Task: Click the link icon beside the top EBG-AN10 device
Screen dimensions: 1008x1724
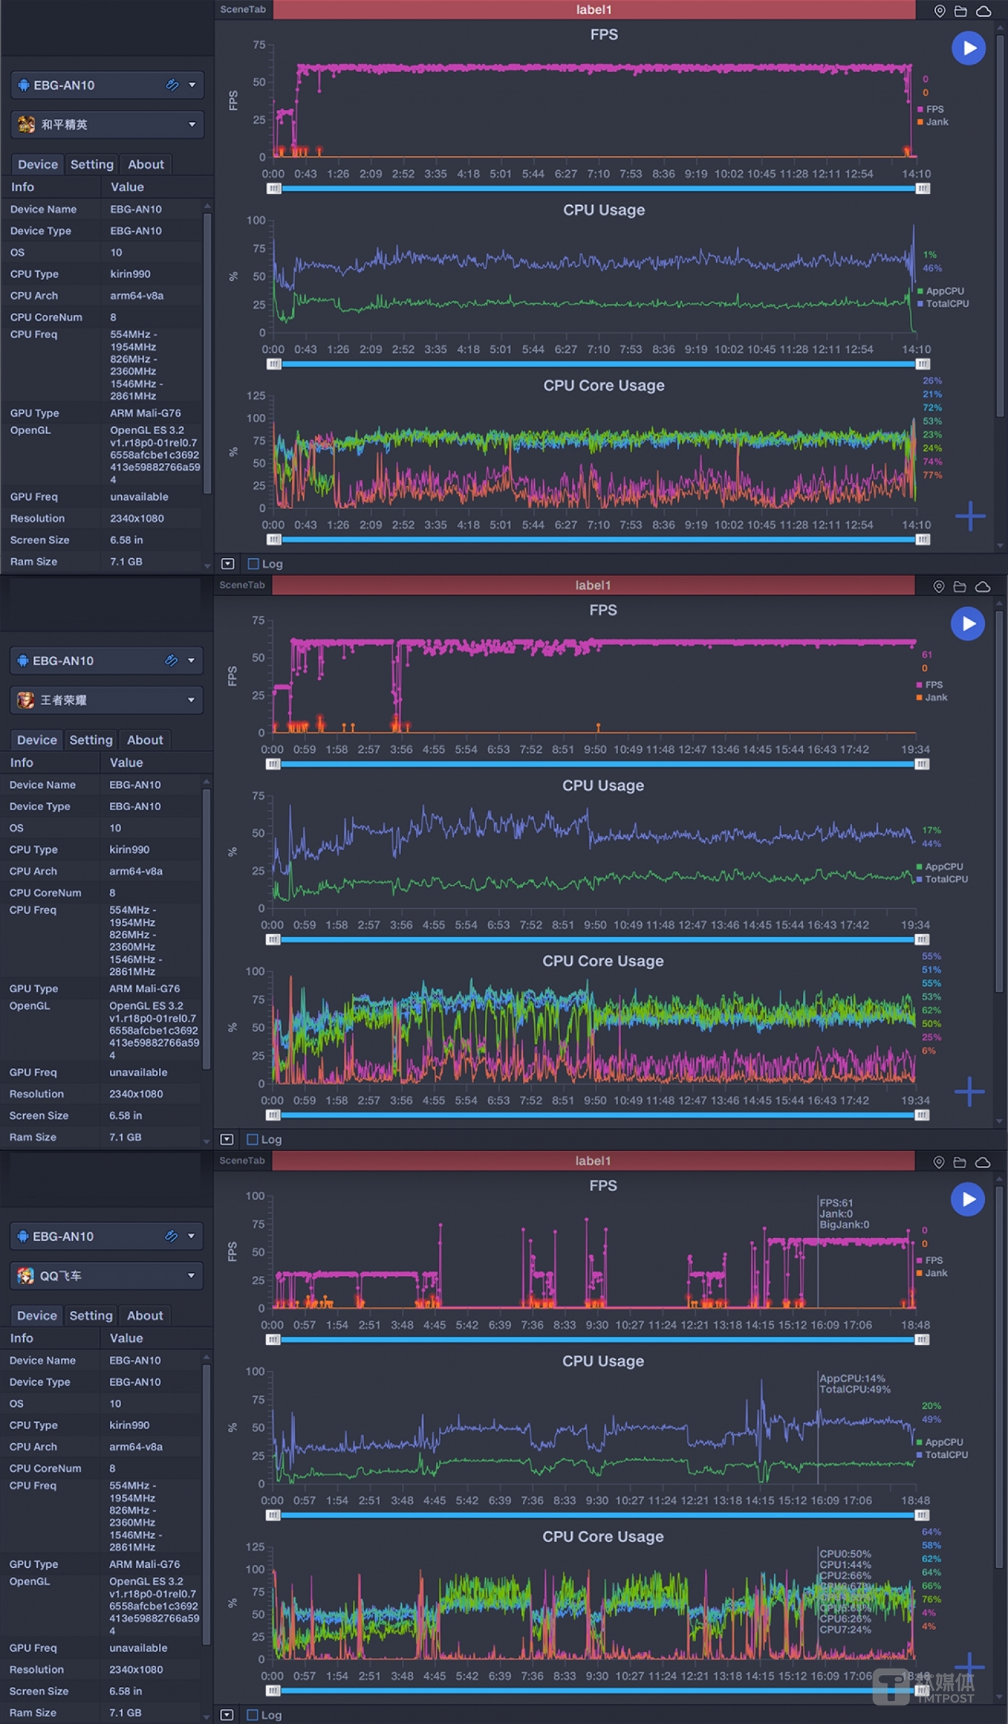Action: pos(172,85)
